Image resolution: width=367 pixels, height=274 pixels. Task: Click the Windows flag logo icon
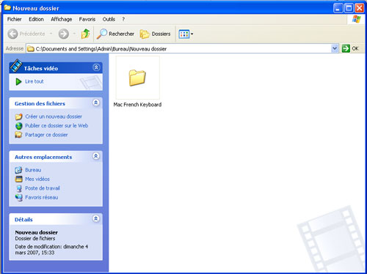[356, 19]
